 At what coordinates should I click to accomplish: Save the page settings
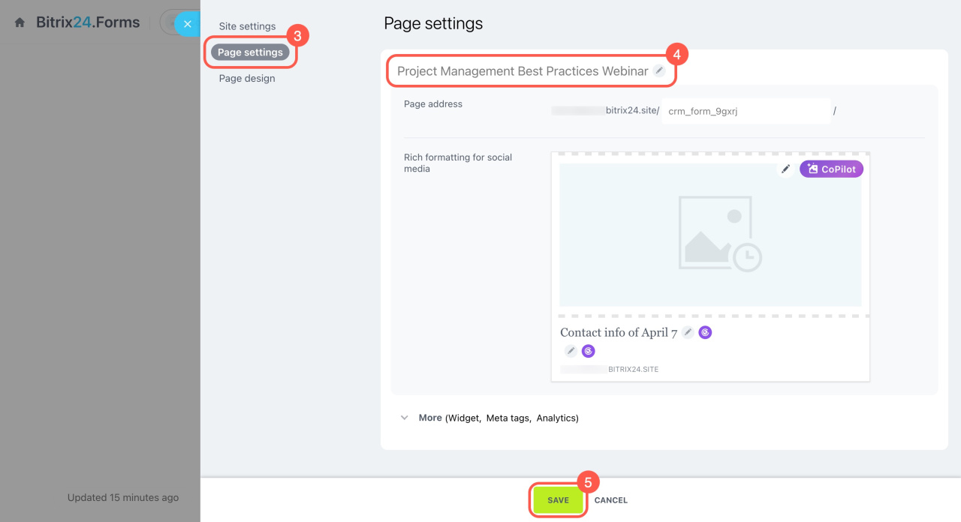click(x=558, y=500)
